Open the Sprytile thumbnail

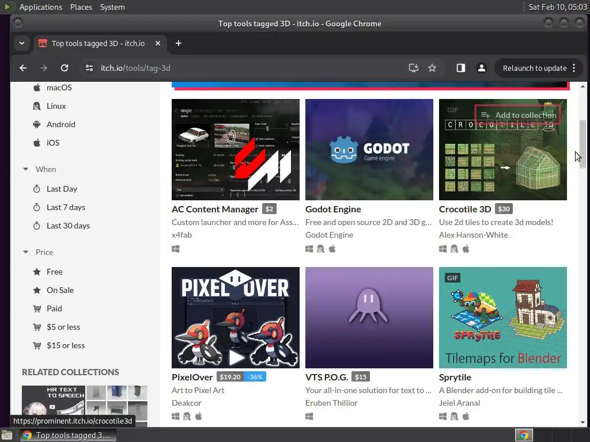pyautogui.click(x=502, y=318)
